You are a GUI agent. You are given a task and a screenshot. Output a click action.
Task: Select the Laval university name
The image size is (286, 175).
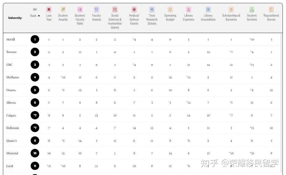pyautogui.click(x=10, y=166)
